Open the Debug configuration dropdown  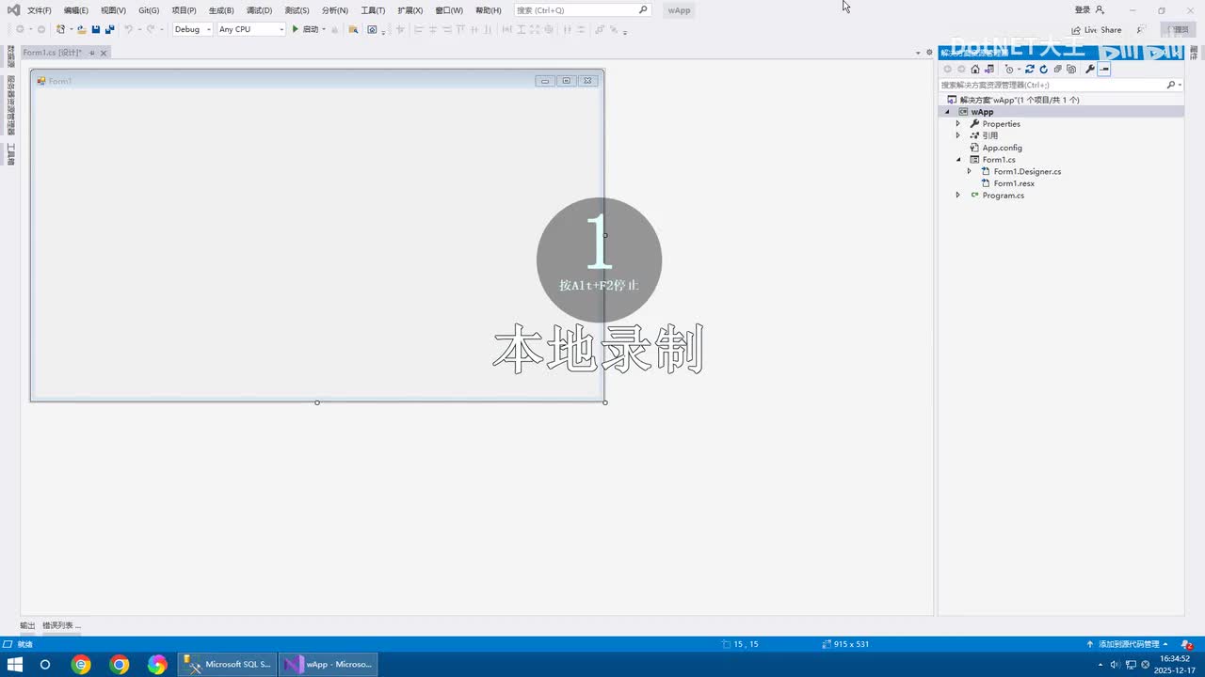click(x=192, y=29)
